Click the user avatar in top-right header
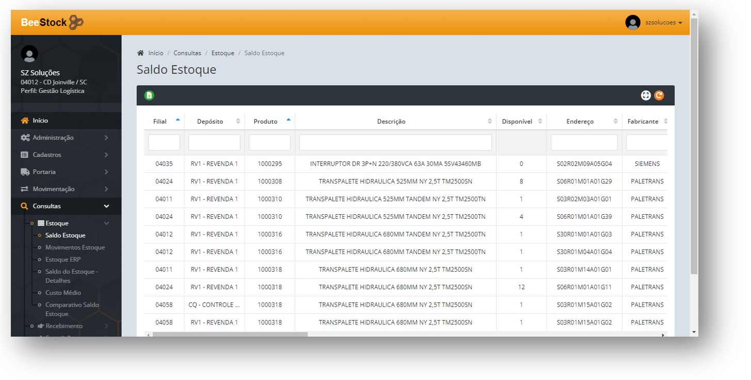Screen dimensions: 751x380 632,23
